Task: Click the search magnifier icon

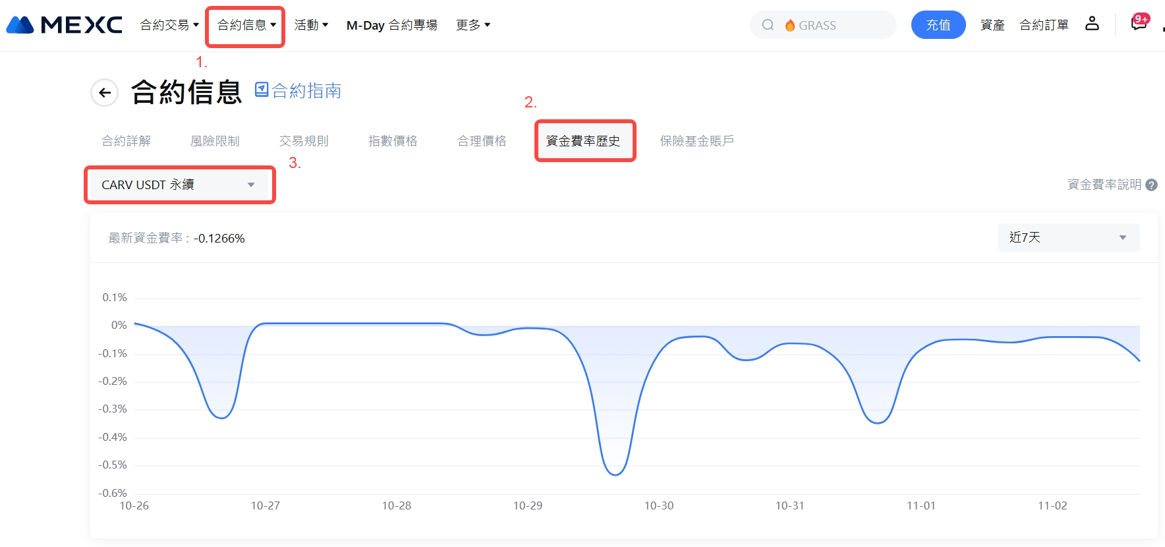Action: (x=768, y=25)
